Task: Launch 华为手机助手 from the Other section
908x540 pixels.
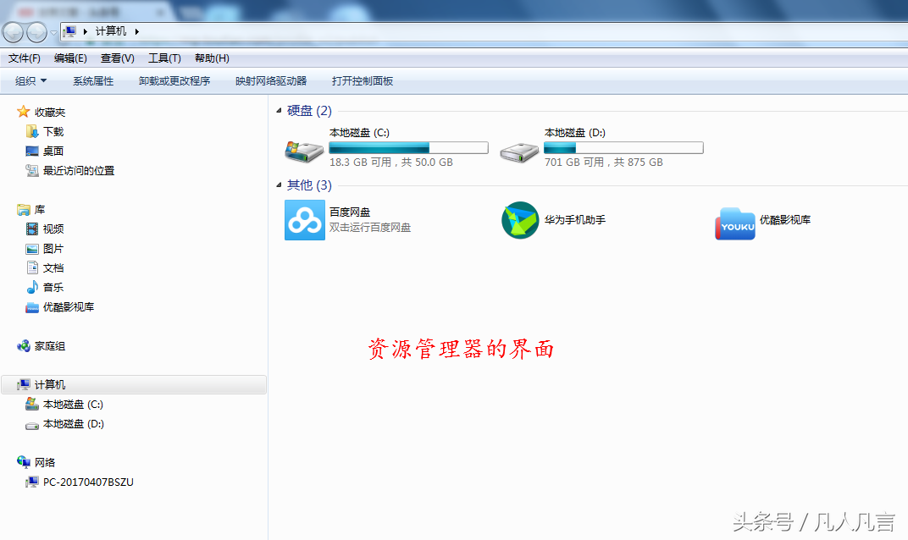Action: pos(519,220)
